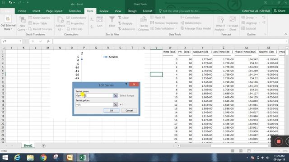Click Forecast Sheet
The width and height of the screenshot is (289, 162).
pyautogui.click(x=233, y=23)
